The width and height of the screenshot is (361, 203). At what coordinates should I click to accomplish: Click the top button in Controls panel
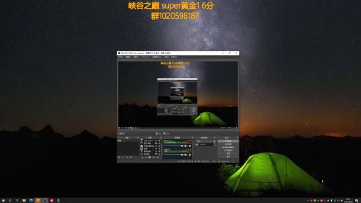[228, 141]
